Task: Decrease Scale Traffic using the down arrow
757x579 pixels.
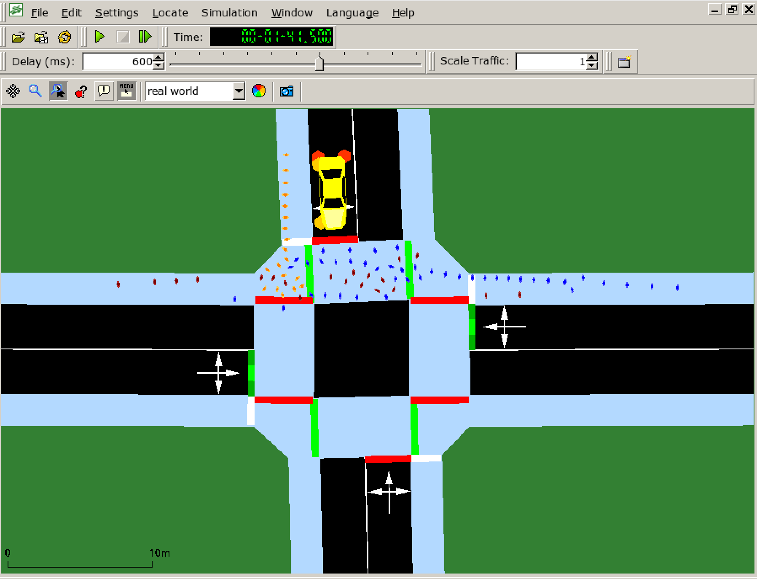Action: (592, 65)
